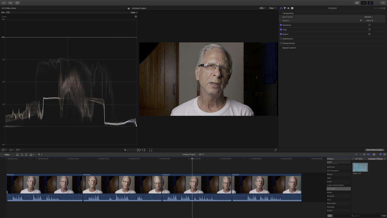Click the Opacity slider handle
Viewport: 387px width, 218px height.
click(x=361, y=21)
